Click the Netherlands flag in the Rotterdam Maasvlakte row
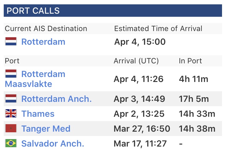 (11, 74)
